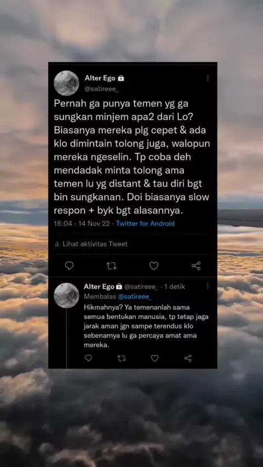
Task: Share the main tweet
Action: pyautogui.click(x=196, y=266)
